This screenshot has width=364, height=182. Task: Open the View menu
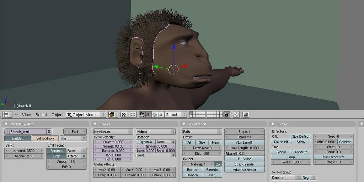[26, 115]
